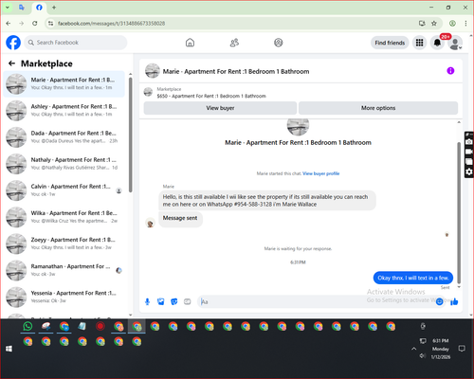The image size is (474, 379).
Task: Reload the page in Chrome
Action: [35, 24]
